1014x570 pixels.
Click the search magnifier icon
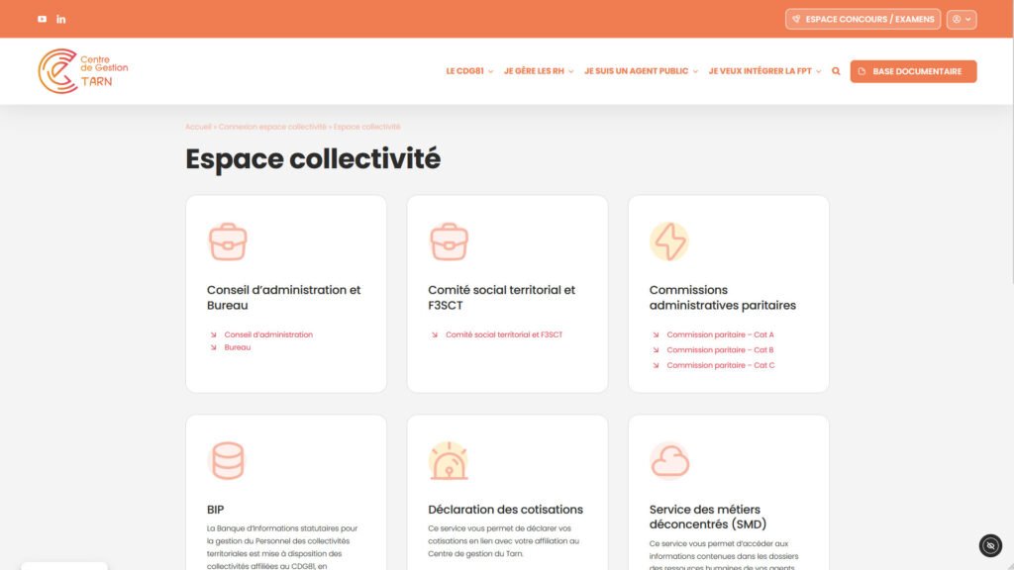click(x=836, y=71)
